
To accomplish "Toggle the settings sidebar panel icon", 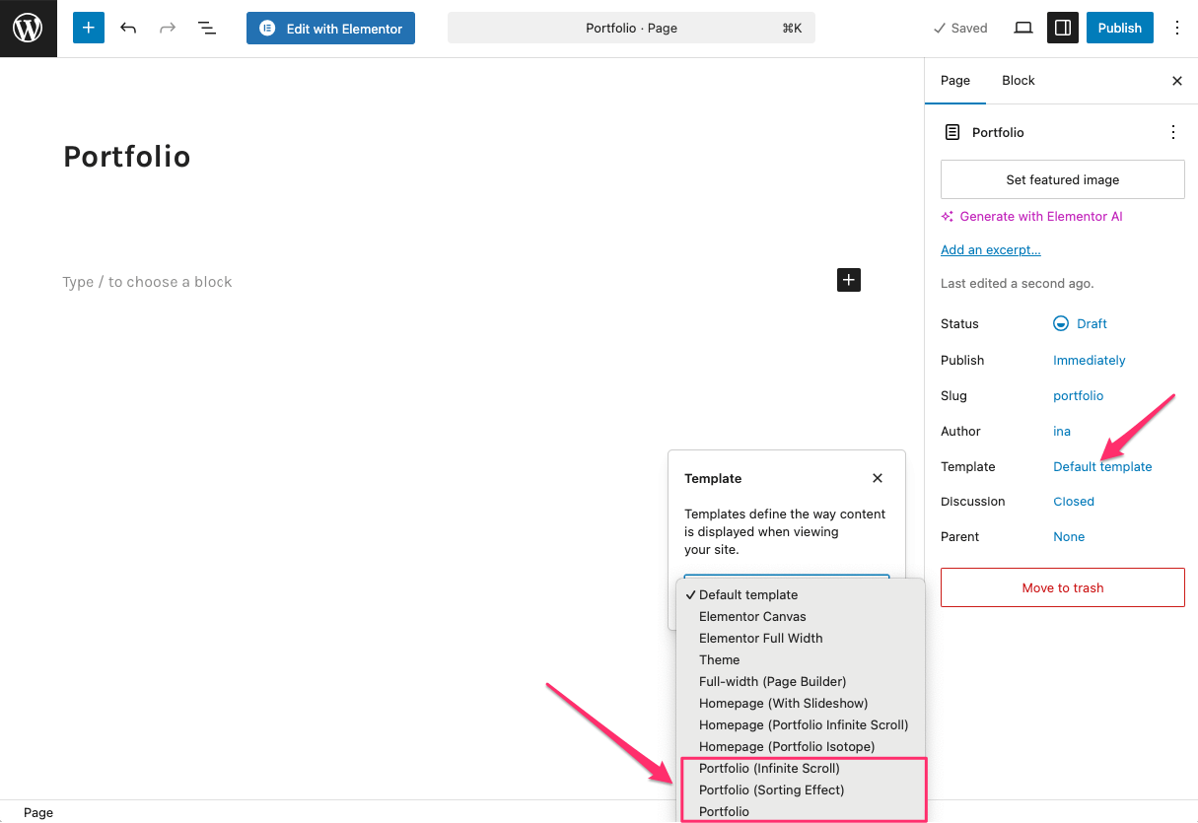I will [x=1063, y=29].
